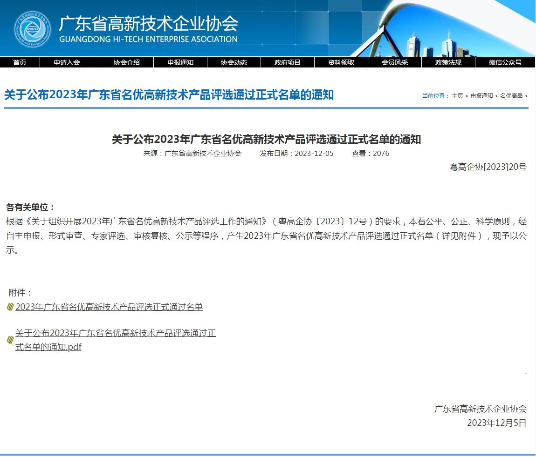The height and width of the screenshot is (457, 536).
Task: Click 微信公众号 in the navigation bar
Action: coord(505,62)
